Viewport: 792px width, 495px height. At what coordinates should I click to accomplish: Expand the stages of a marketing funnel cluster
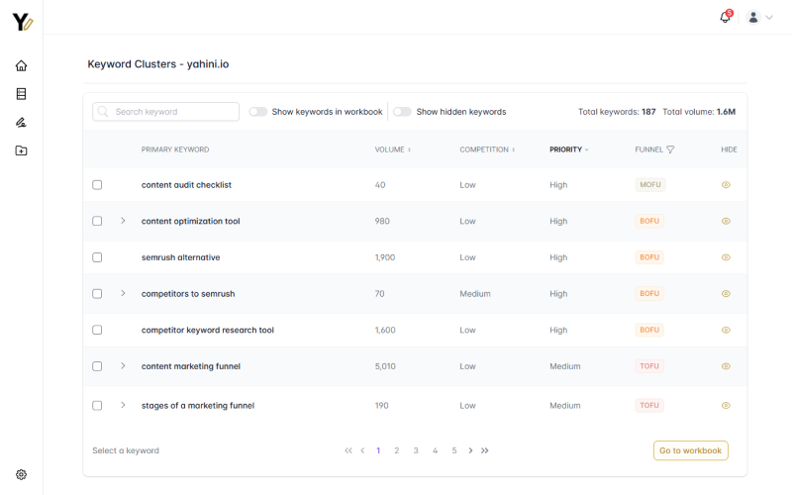[123, 405]
